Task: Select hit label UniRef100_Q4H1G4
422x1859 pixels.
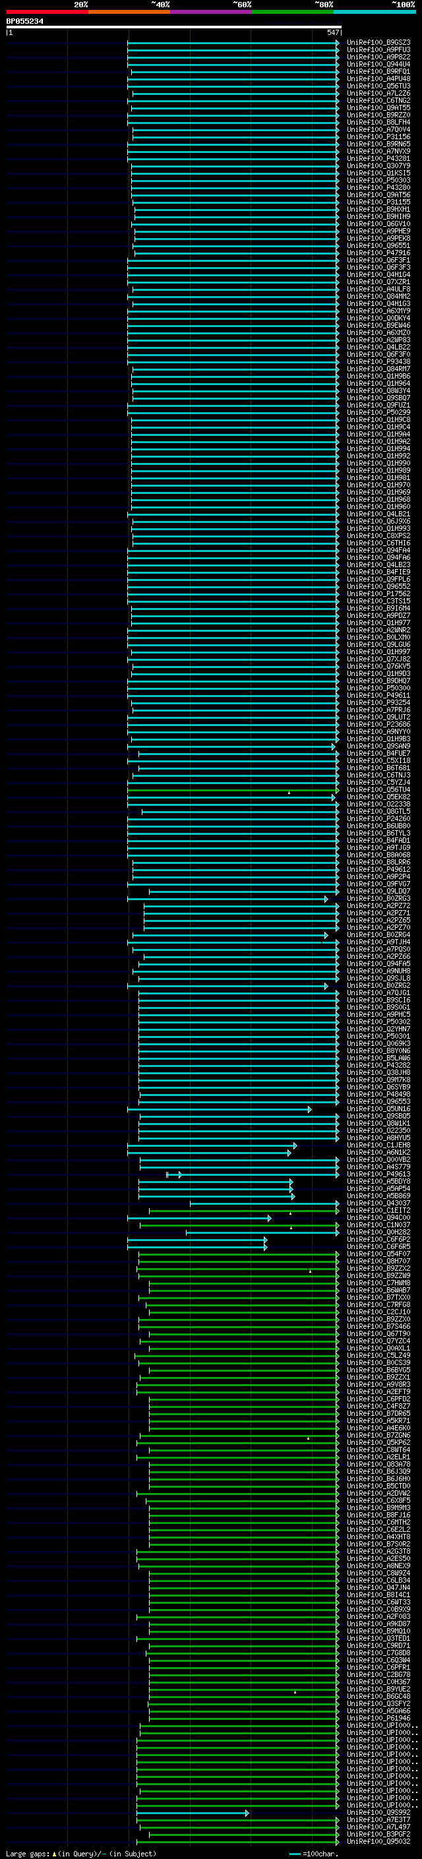Action: click(x=378, y=274)
